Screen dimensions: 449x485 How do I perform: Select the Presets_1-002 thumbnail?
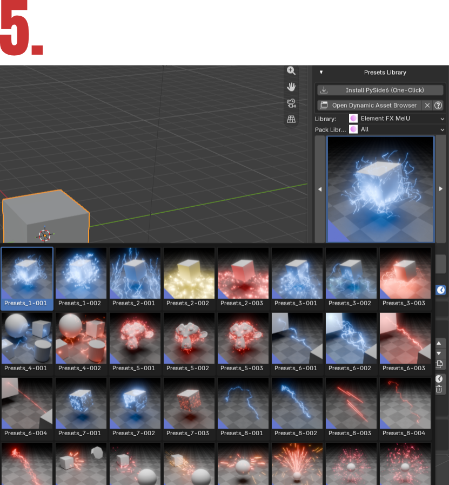81,278
